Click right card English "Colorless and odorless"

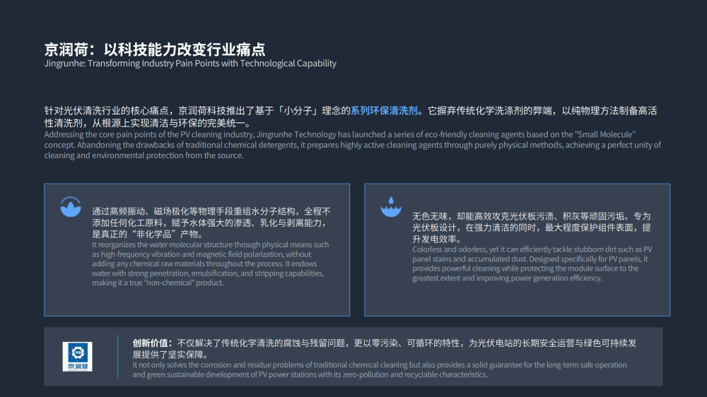click(532, 263)
